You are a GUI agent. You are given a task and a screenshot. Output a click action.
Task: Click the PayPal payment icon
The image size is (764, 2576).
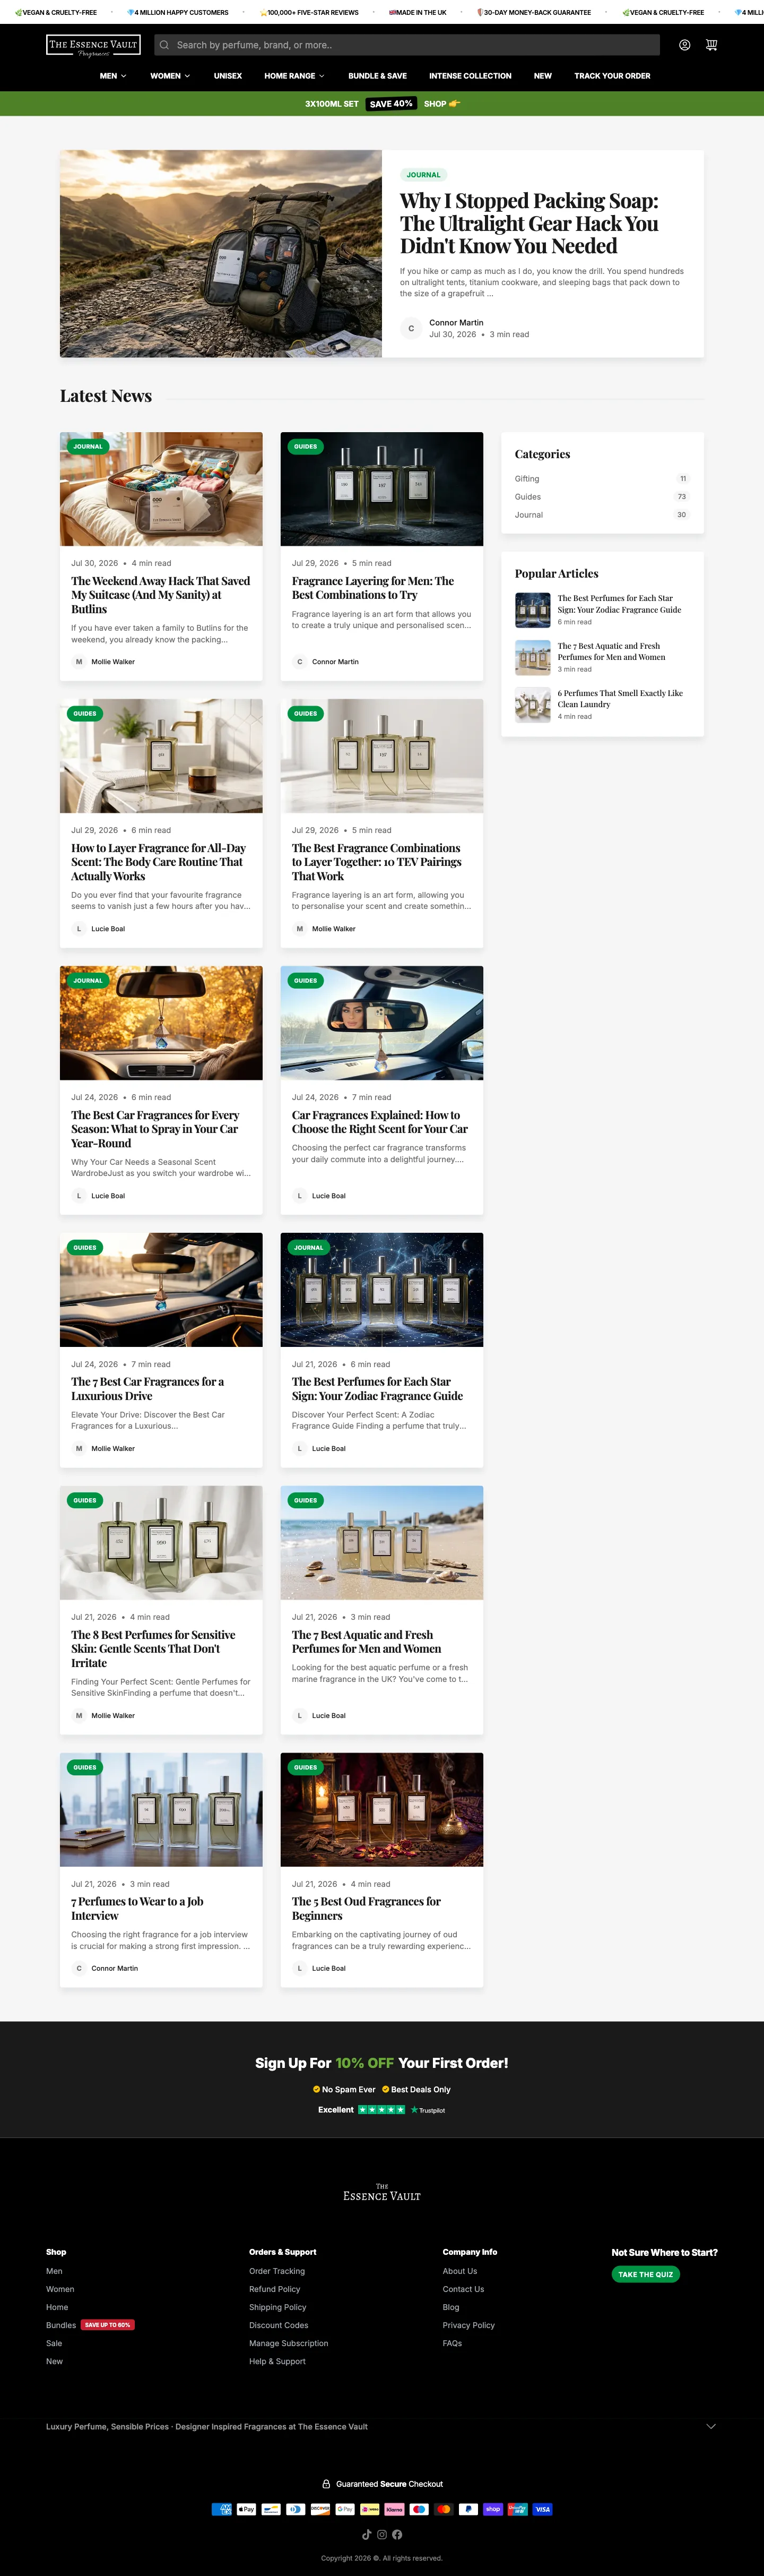[x=468, y=2509]
